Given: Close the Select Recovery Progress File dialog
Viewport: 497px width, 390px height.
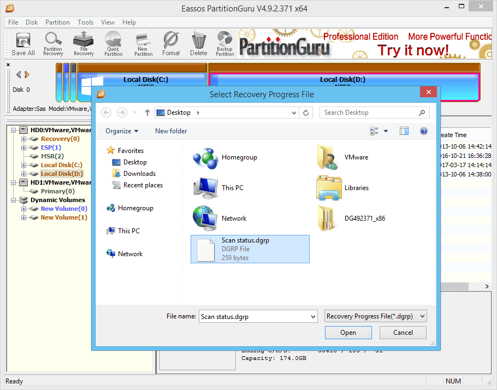Looking at the screenshot, I should click(x=429, y=92).
